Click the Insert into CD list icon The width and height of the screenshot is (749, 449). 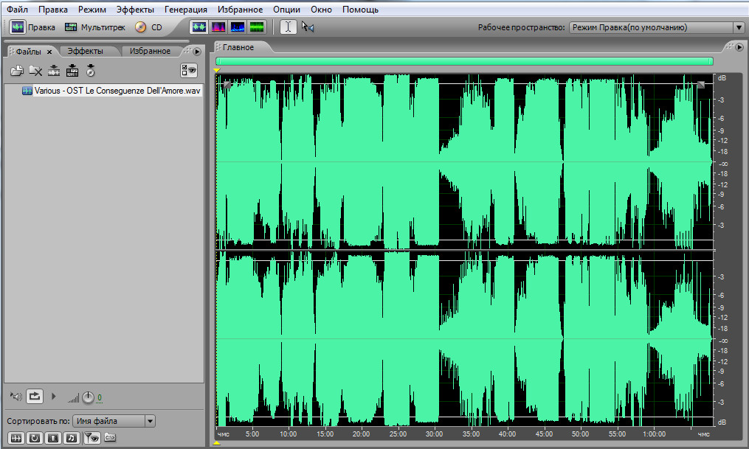tap(72, 71)
